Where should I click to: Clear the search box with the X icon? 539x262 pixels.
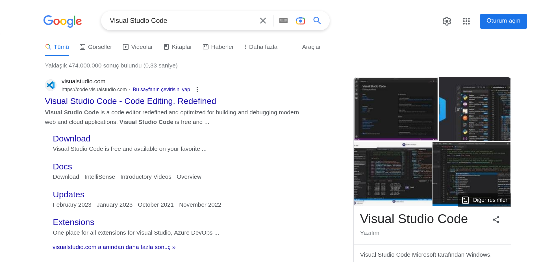(263, 21)
